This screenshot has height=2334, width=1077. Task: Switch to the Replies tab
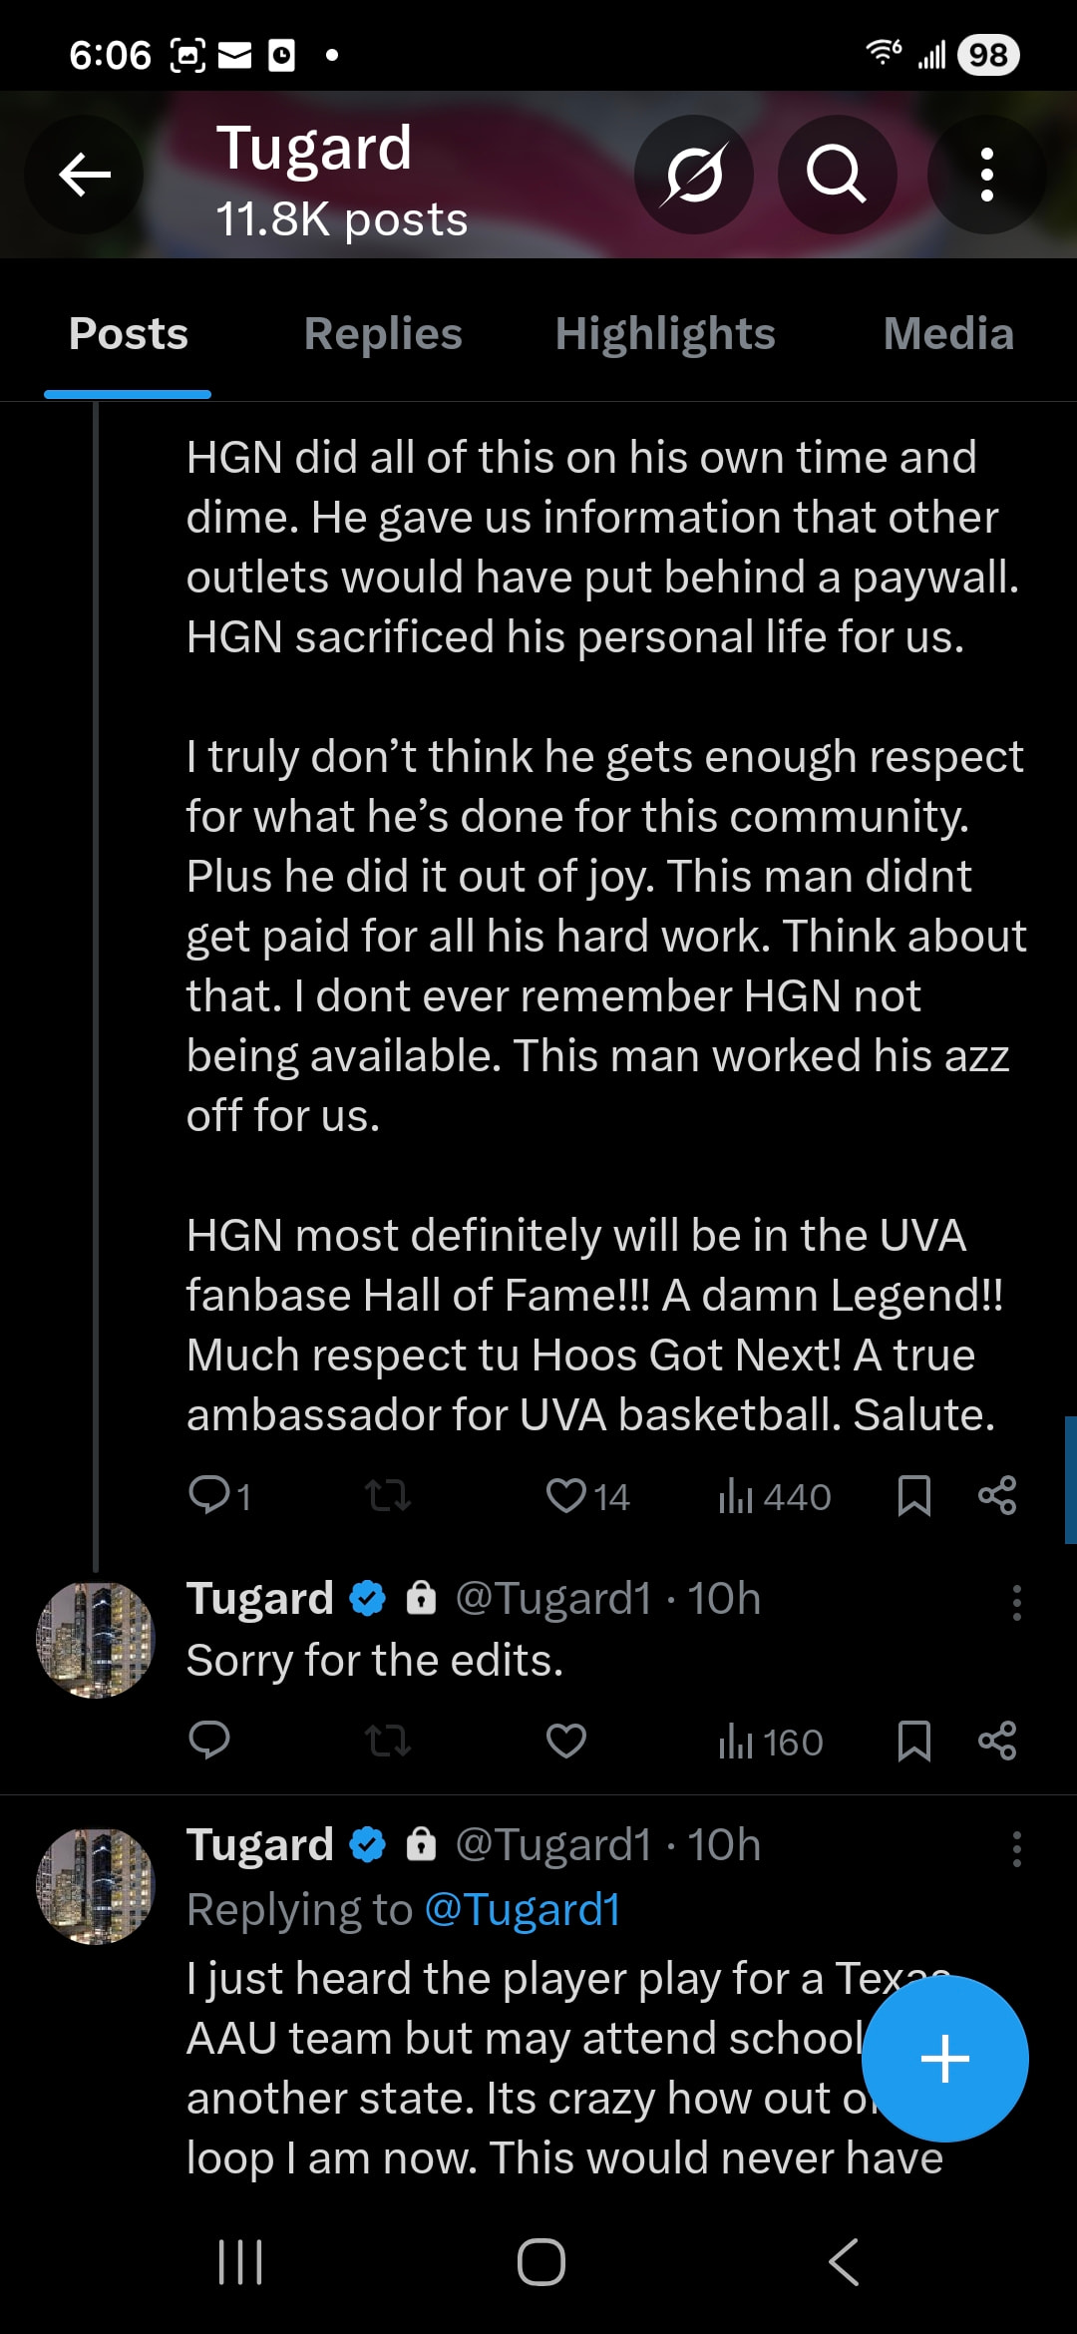tap(383, 334)
